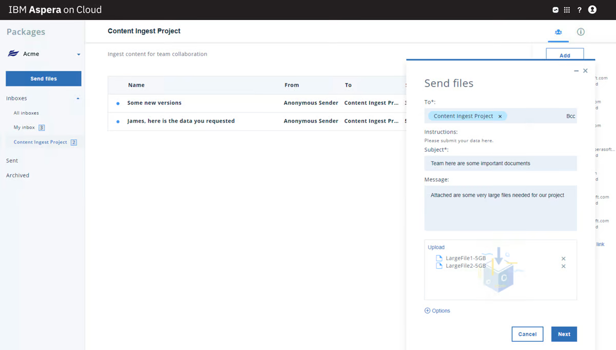The width and height of the screenshot is (616, 350).
Task: Open the IBM app switcher grid icon
Action: [x=567, y=9]
